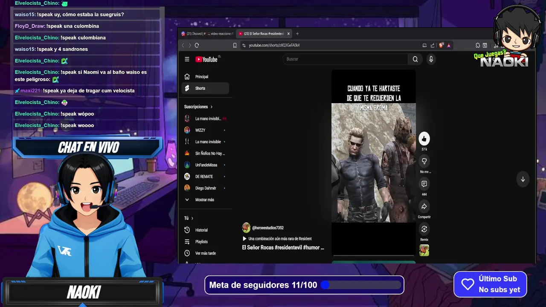The width and height of the screenshot is (546, 307).
Task: Open first La mano invisible live channel
Action: (205, 119)
